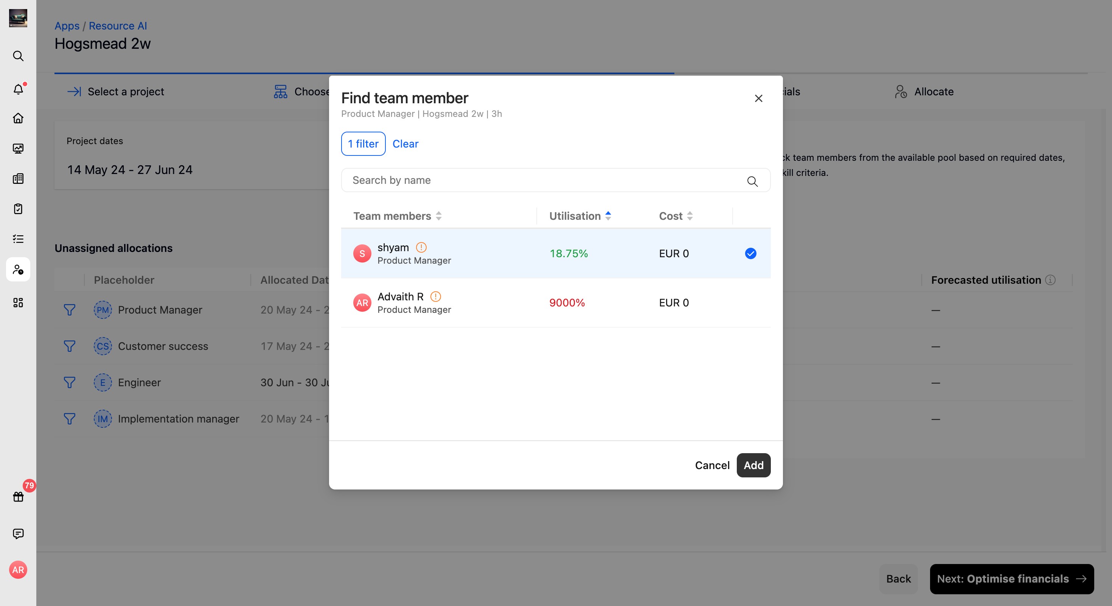Click the Engineer placeholder name
The width and height of the screenshot is (1112, 606).
139,382
